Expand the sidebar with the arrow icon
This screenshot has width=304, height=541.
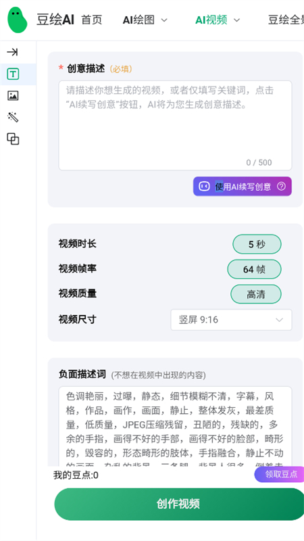click(13, 53)
